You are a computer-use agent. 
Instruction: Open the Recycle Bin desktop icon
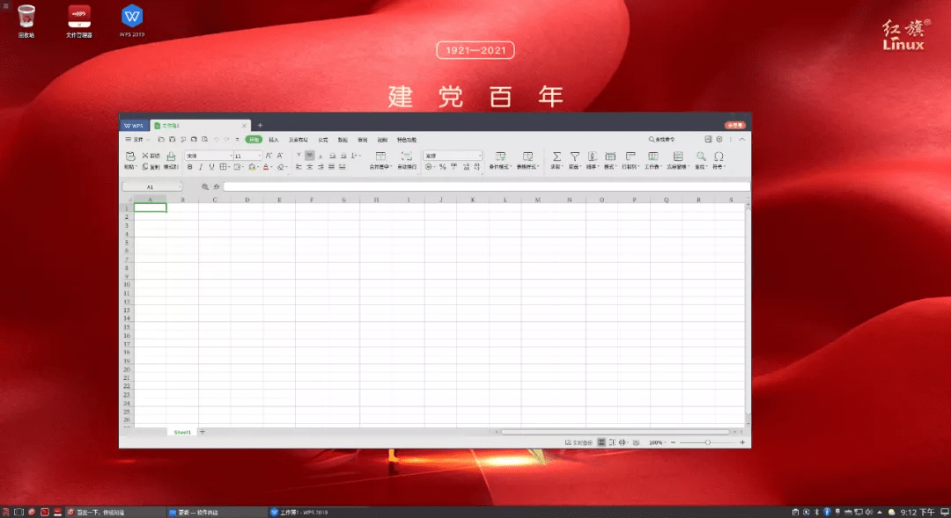click(26, 21)
